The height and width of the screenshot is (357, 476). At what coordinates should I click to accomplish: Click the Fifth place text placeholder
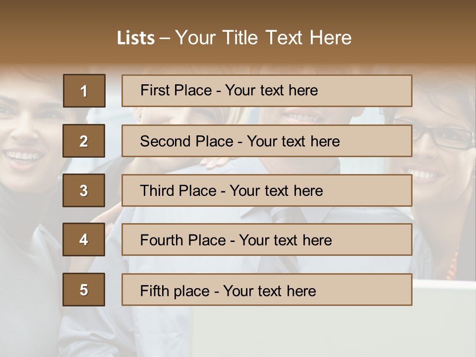(267, 290)
